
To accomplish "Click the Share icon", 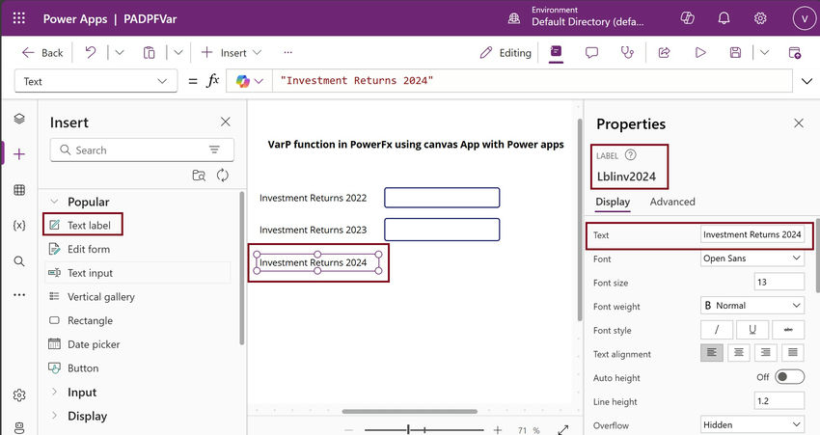I will coord(664,52).
